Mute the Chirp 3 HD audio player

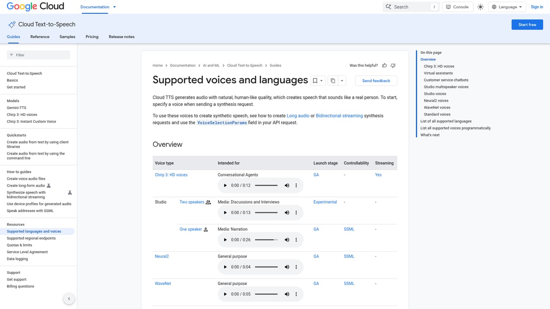pos(287,185)
